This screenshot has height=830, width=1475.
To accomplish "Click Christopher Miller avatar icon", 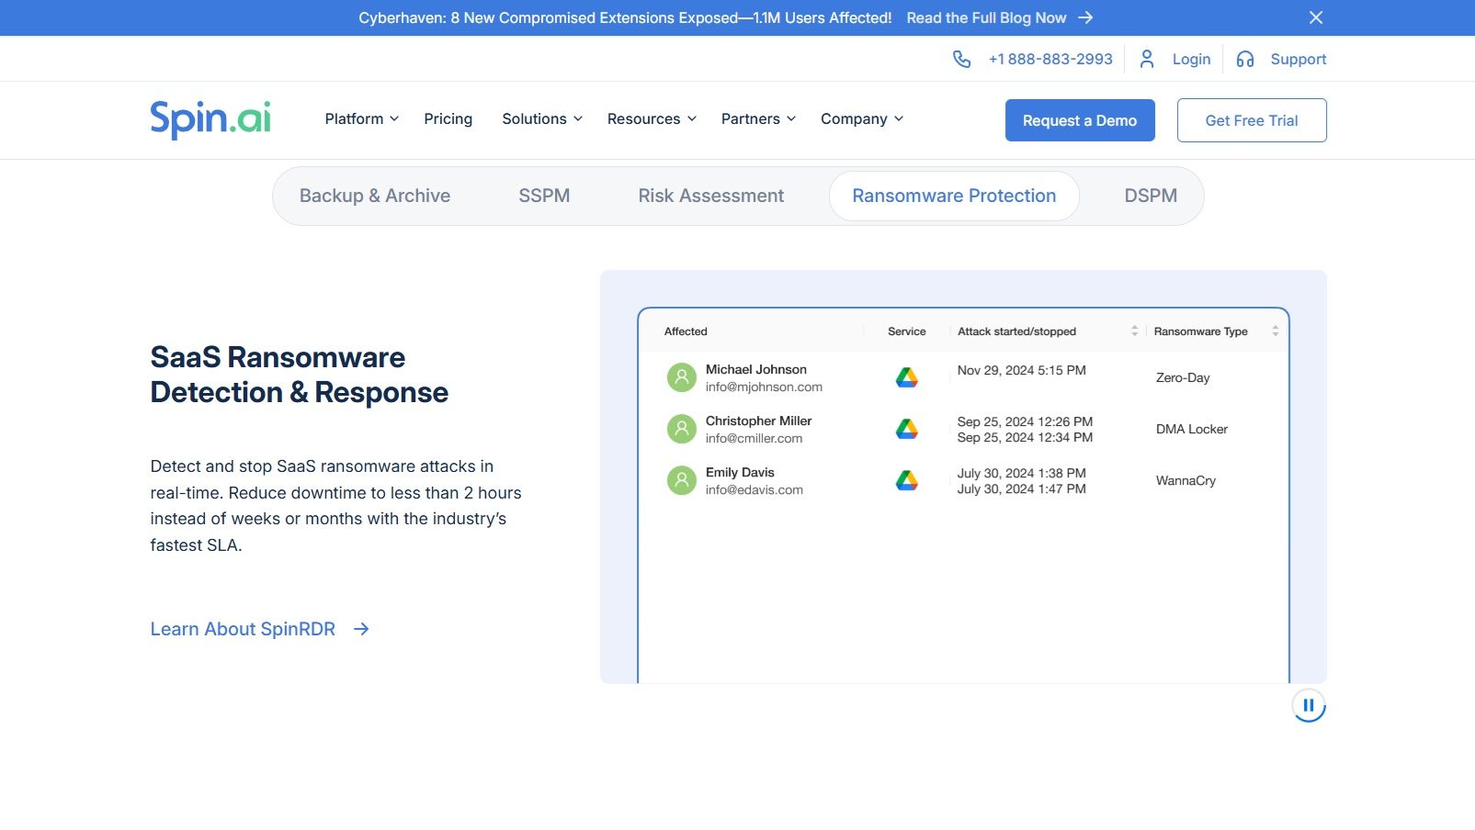I will (681, 429).
